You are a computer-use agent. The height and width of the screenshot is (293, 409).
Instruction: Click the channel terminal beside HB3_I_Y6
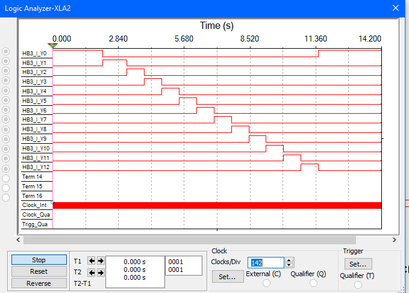(6, 110)
